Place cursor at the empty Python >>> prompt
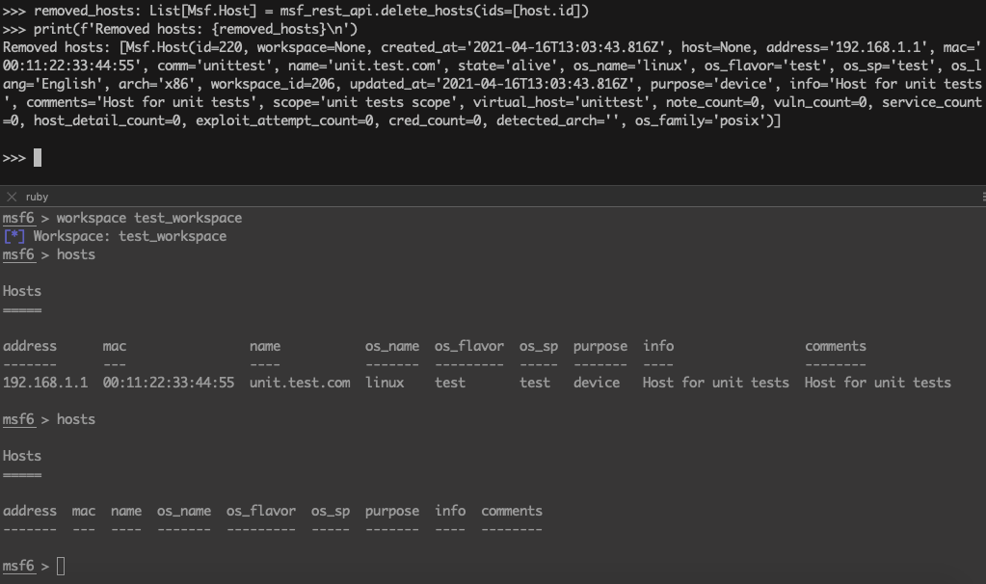The width and height of the screenshot is (986, 584). (37, 158)
